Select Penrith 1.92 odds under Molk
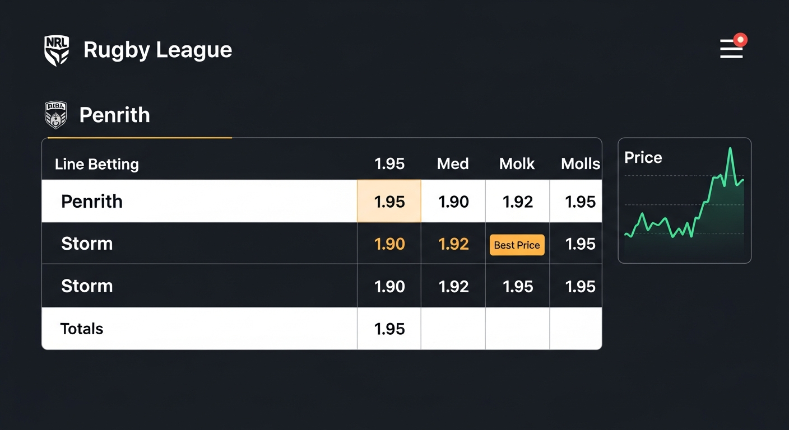This screenshot has width=789, height=430. (517, 202)
